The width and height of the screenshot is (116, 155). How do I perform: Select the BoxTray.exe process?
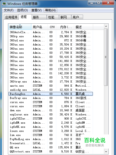tap(51, 98)
